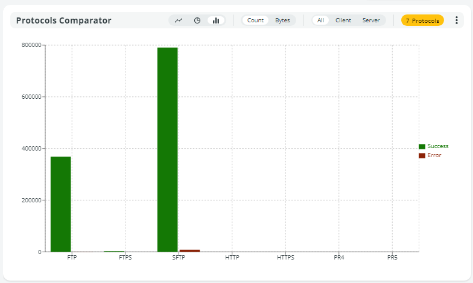Switch metric to Bytes
Viewport: 473px width, 283px height.
point(282,20)
